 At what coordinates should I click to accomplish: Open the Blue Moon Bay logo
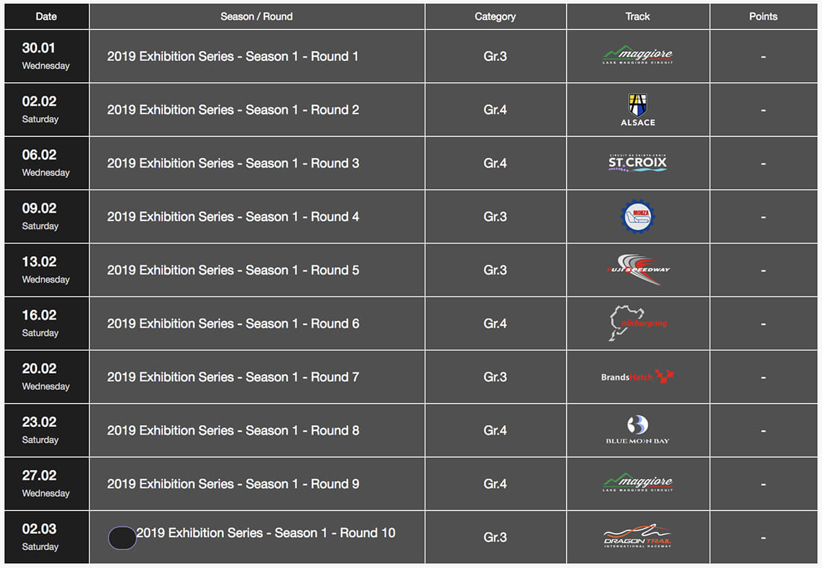pyautogui.click(x=638, y=430)
